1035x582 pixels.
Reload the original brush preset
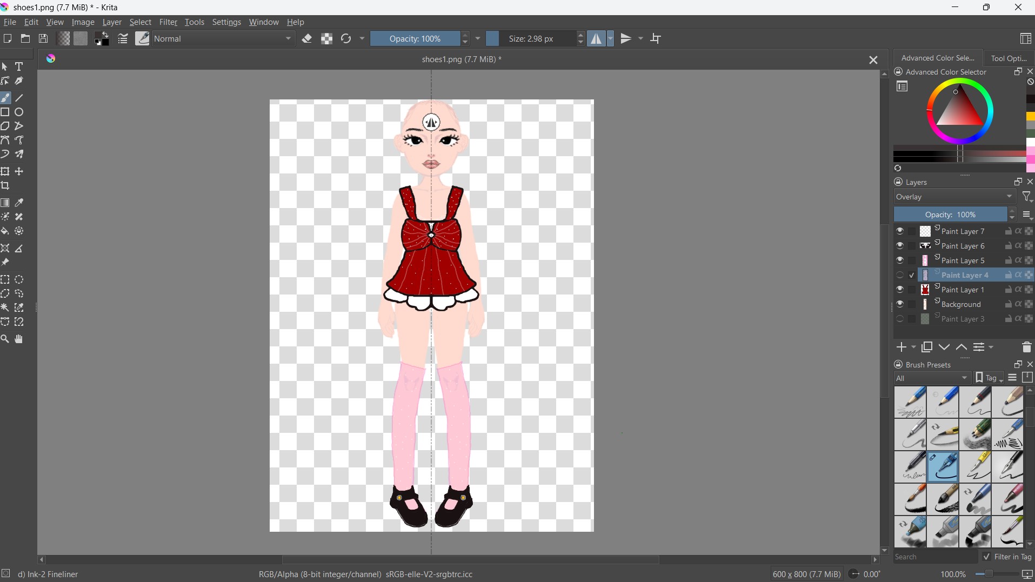pyautogui.click(x=346, y=38)
